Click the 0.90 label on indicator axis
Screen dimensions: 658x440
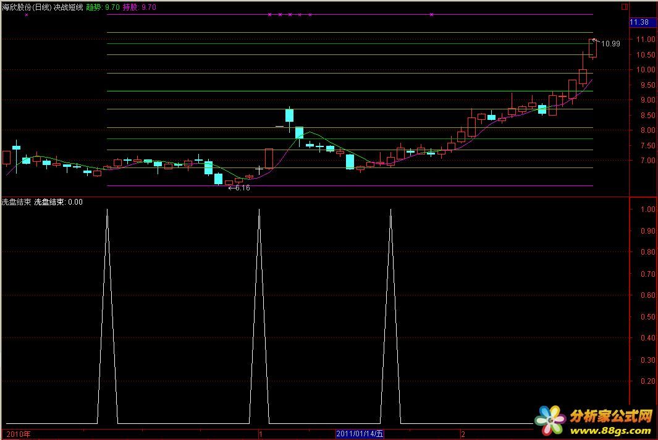[x=648, y=231]
